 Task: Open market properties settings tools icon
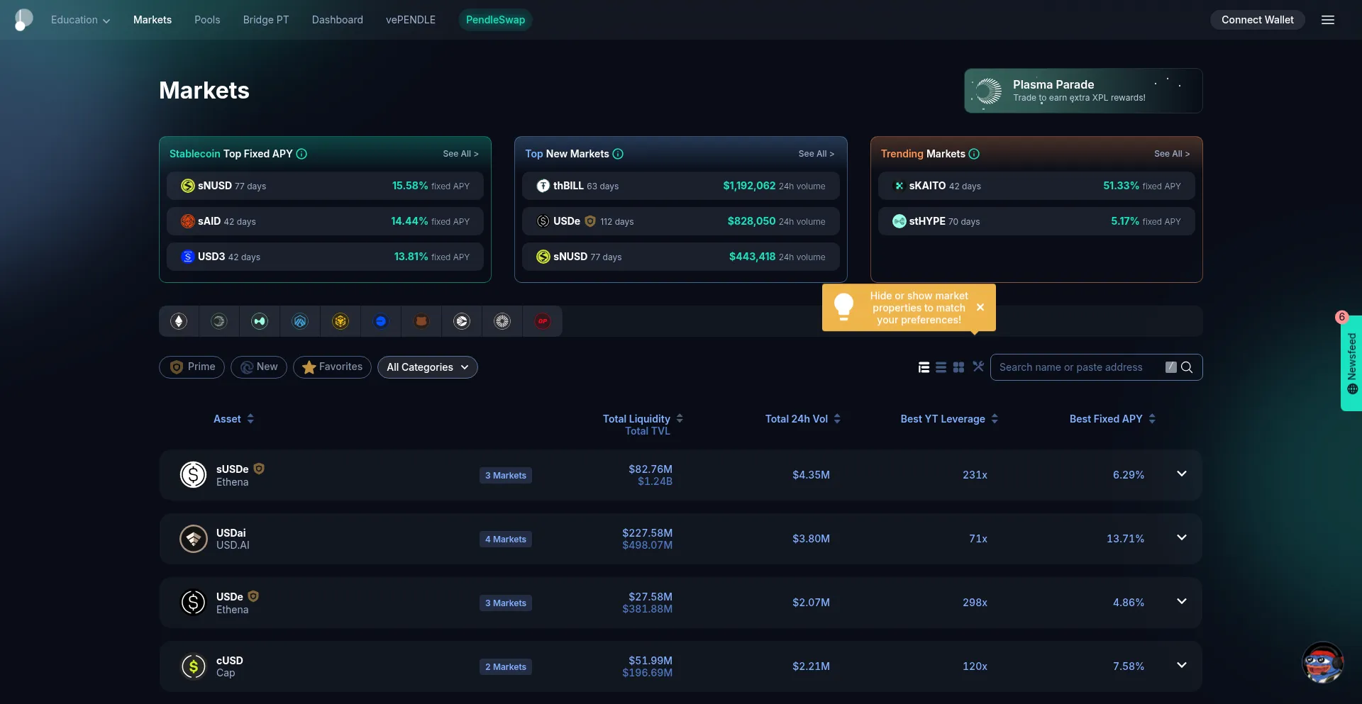click(x=978, y=367)
